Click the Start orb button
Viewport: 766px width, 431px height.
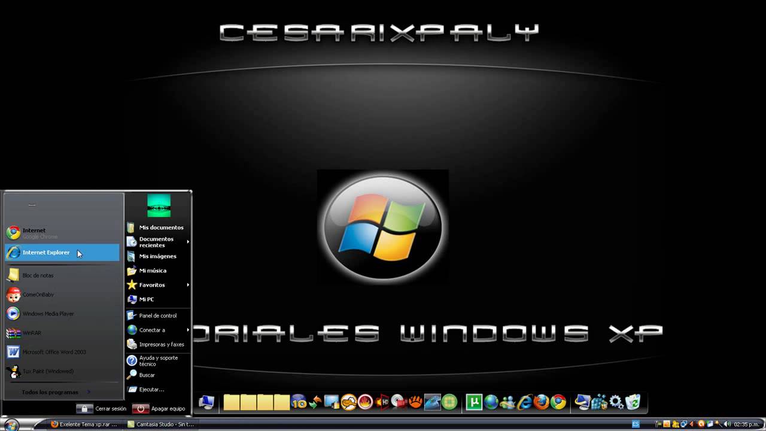point(10,424)
